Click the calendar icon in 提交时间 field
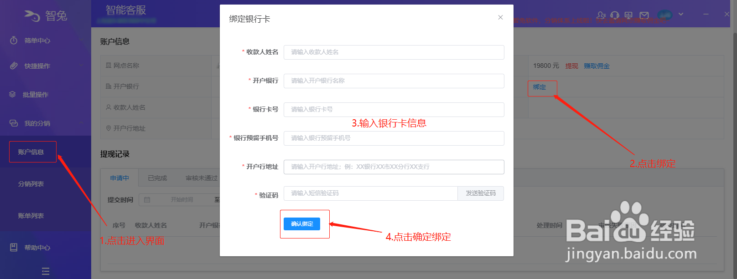 [147, 199]
